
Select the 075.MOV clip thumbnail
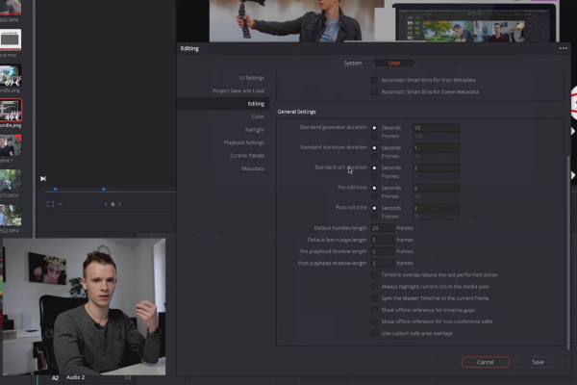11,180
